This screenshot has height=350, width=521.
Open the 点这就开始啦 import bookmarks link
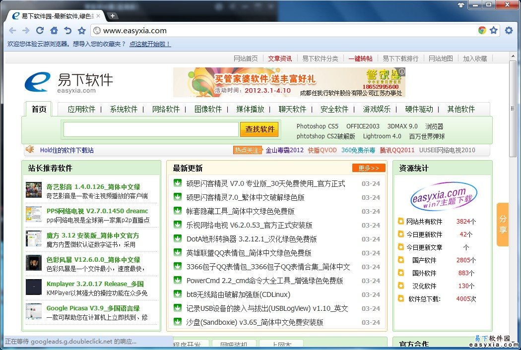coord(149,44)
